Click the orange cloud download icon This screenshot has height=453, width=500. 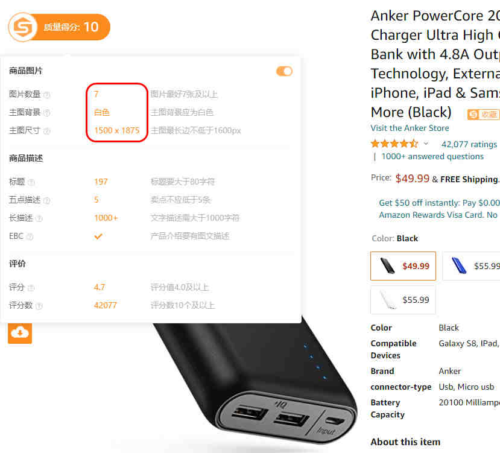tap(20, 333)
